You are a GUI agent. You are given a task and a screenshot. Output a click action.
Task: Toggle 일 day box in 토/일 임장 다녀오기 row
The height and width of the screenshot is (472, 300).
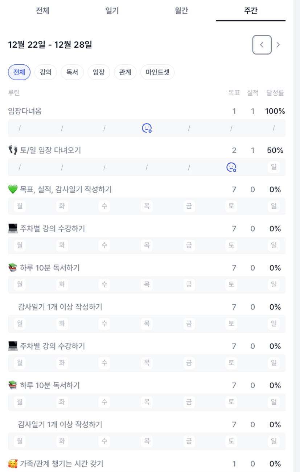(x=274, y=167)
